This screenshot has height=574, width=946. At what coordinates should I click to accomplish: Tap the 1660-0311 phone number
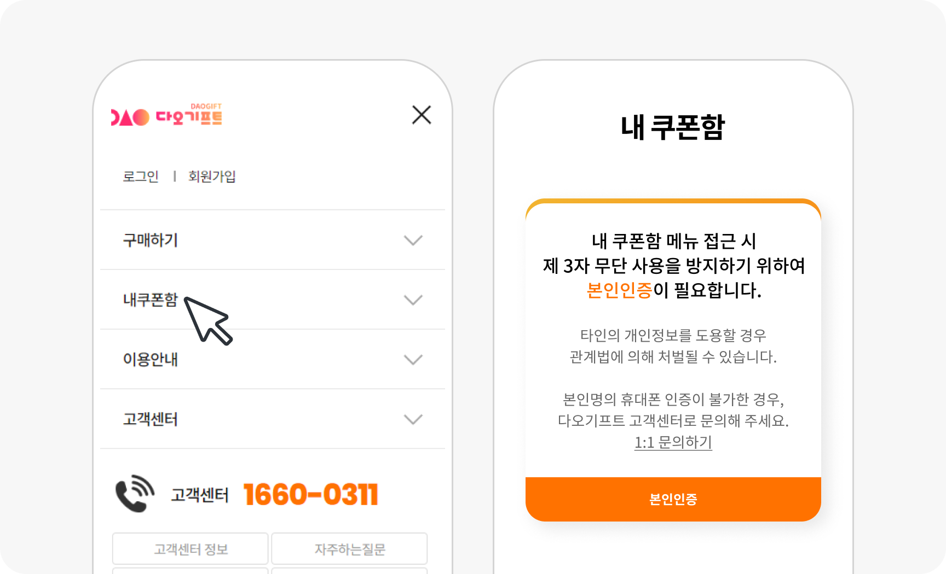coord(310,495)
